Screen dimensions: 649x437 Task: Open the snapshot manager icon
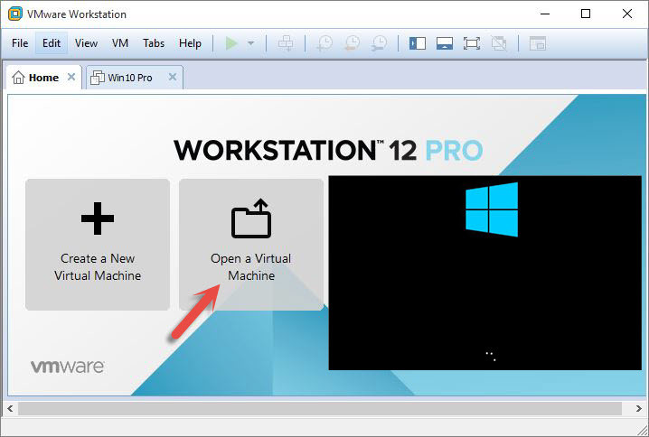point(381,43)
